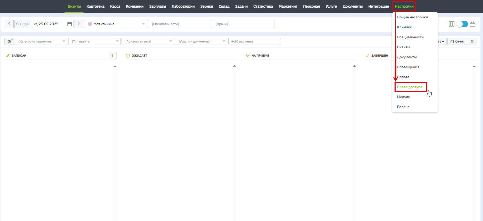The height and width of the screenshot is (221, 483).
Task: Toggle the board/calendar view switch
Action: [462, 24]
